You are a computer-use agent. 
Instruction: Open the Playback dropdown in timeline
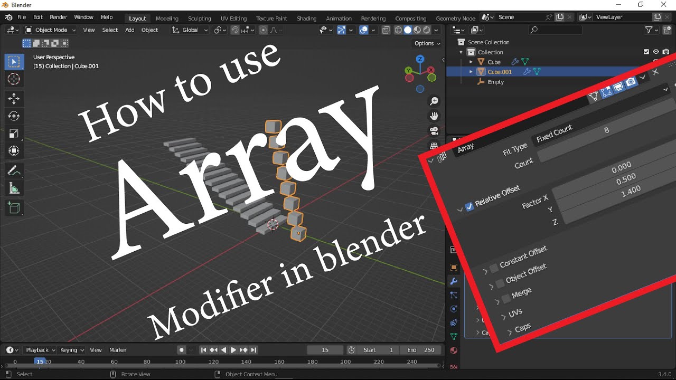(x=41, y=350)
